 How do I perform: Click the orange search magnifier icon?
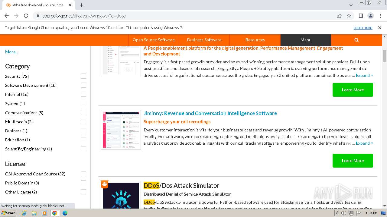(356, 40)
